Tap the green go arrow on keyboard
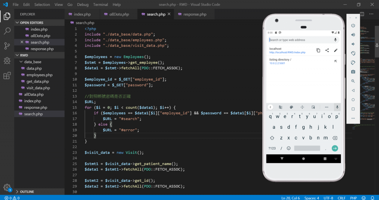 pos(335,148)
